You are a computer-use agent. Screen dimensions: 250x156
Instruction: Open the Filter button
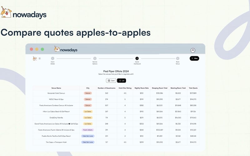[x=194, y=58]
